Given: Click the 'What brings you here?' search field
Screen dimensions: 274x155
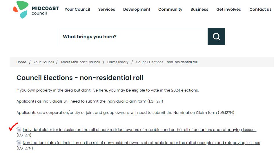Looking at the screenshot, I should point(133,37).
